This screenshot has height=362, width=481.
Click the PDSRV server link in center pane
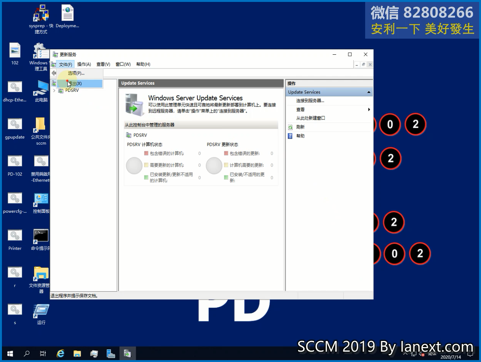[140, 135]
